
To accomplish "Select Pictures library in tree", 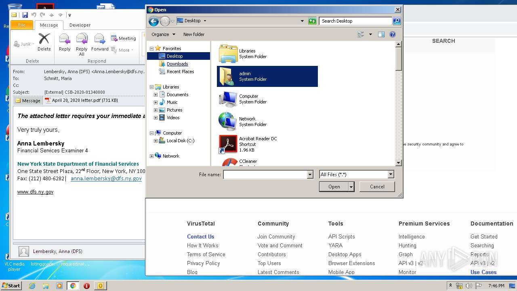I will tap(174, 110).
